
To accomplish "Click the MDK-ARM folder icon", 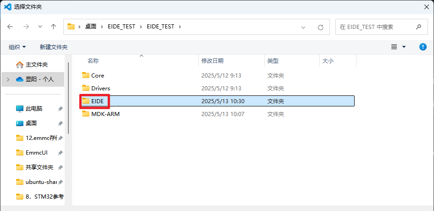I will point(86,114).
